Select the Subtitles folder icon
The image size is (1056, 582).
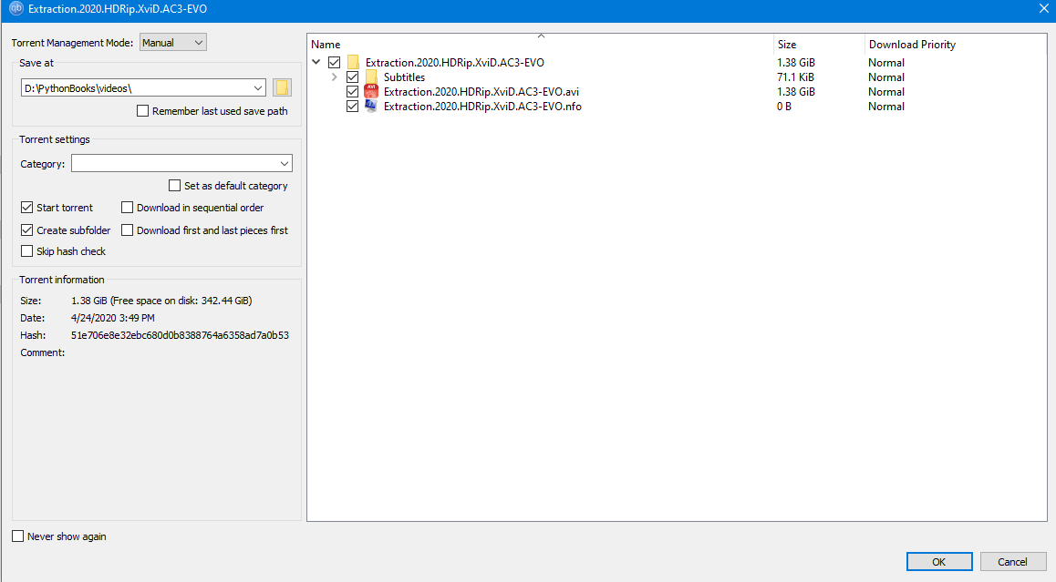(x=370, y=77)
